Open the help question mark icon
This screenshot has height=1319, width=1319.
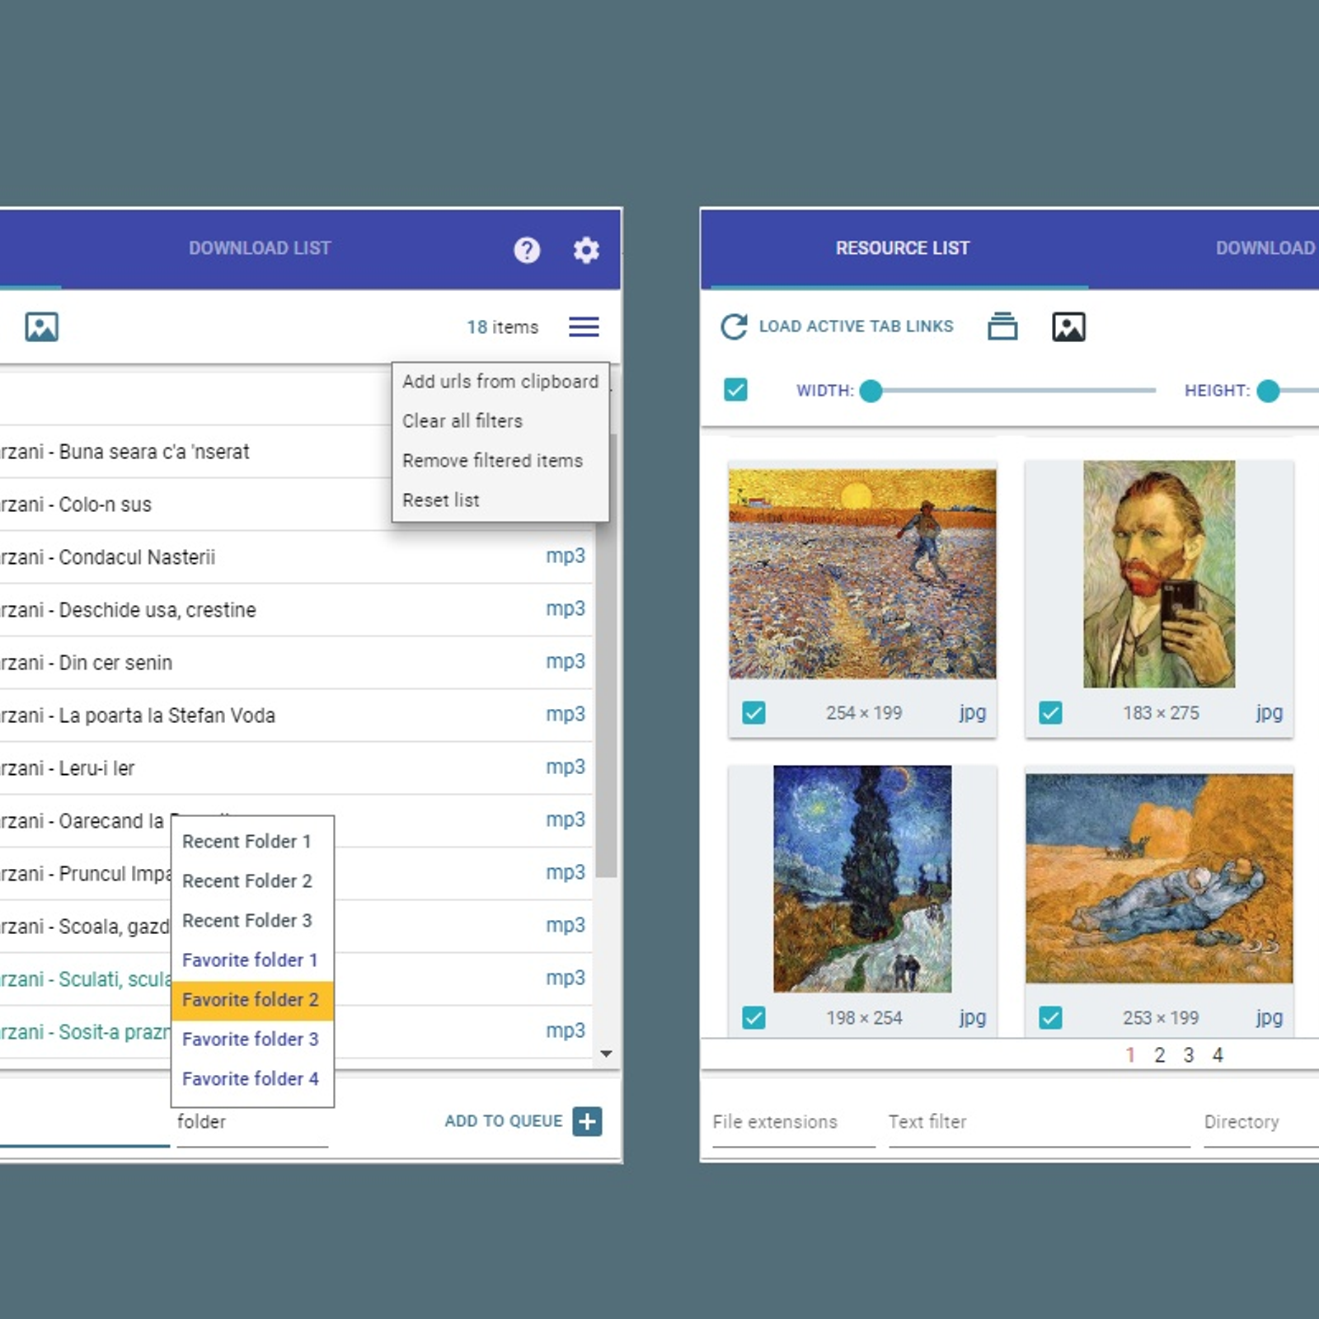coord(527,250)
